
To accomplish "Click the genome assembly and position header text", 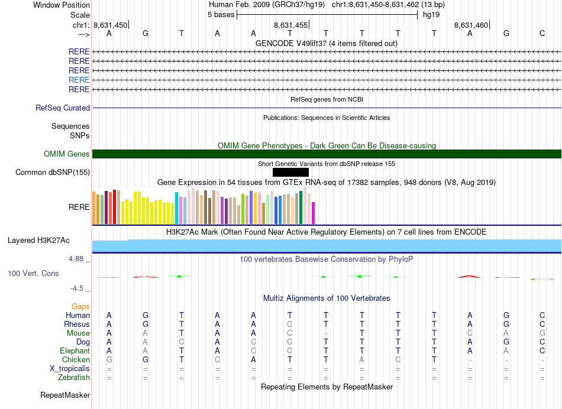I will (327, 5).
